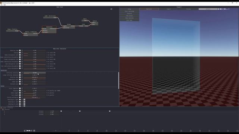Select the middle keyframe on timeline X row
Screen dimensions: 239x134
80,111
